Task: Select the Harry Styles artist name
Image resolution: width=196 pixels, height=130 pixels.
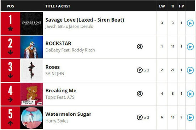Action: [57, 121]
